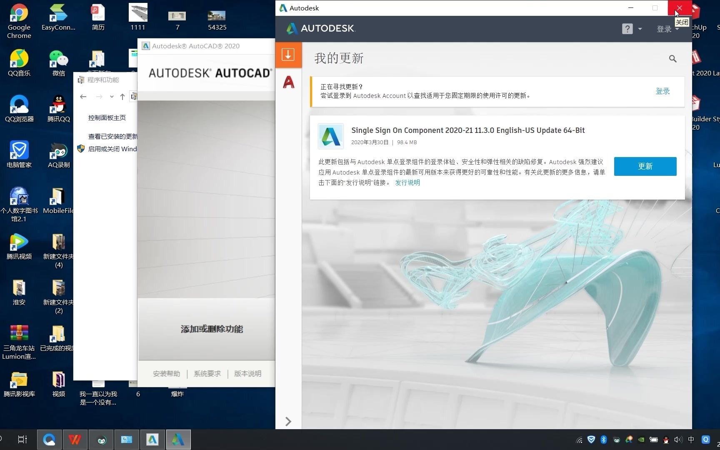Click 控制面板主页 in Programs and Features window
720x450 pixels.
pos(107,118)
